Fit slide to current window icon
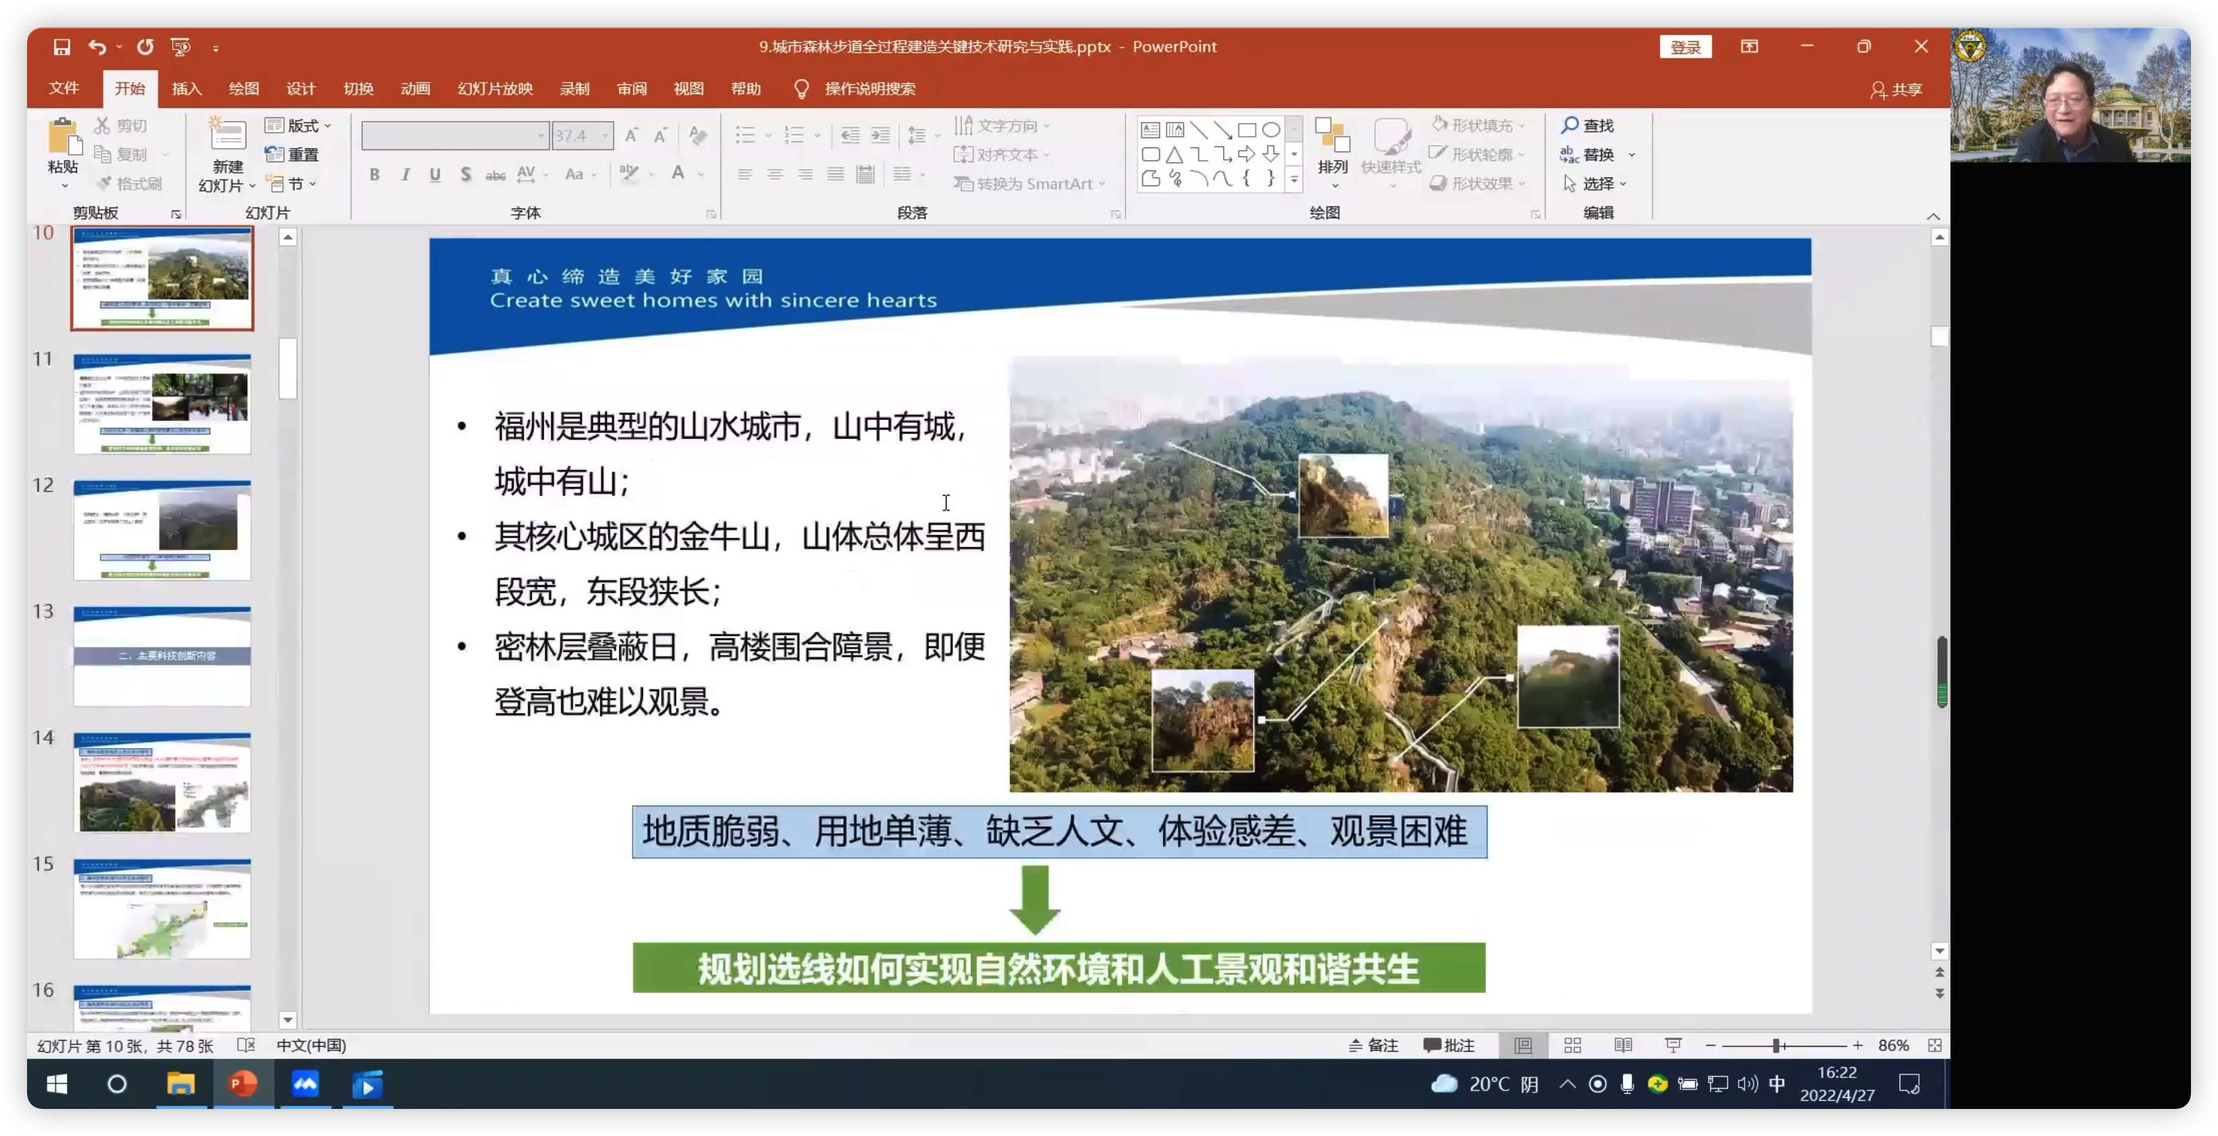Image resolution: width=2218 pixels, height=1136 pixels. point(1935,1044)
